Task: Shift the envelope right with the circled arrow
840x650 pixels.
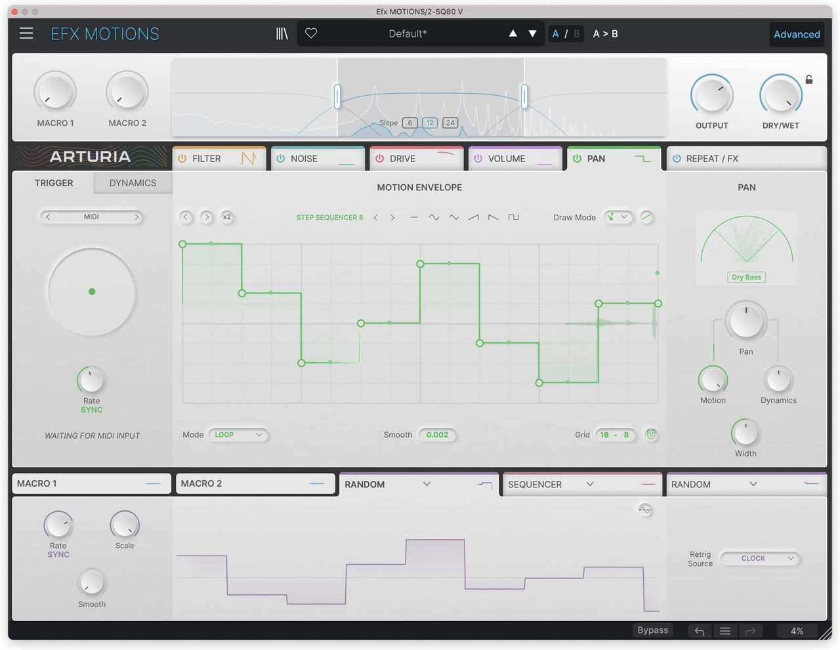Action: point(207,217)
